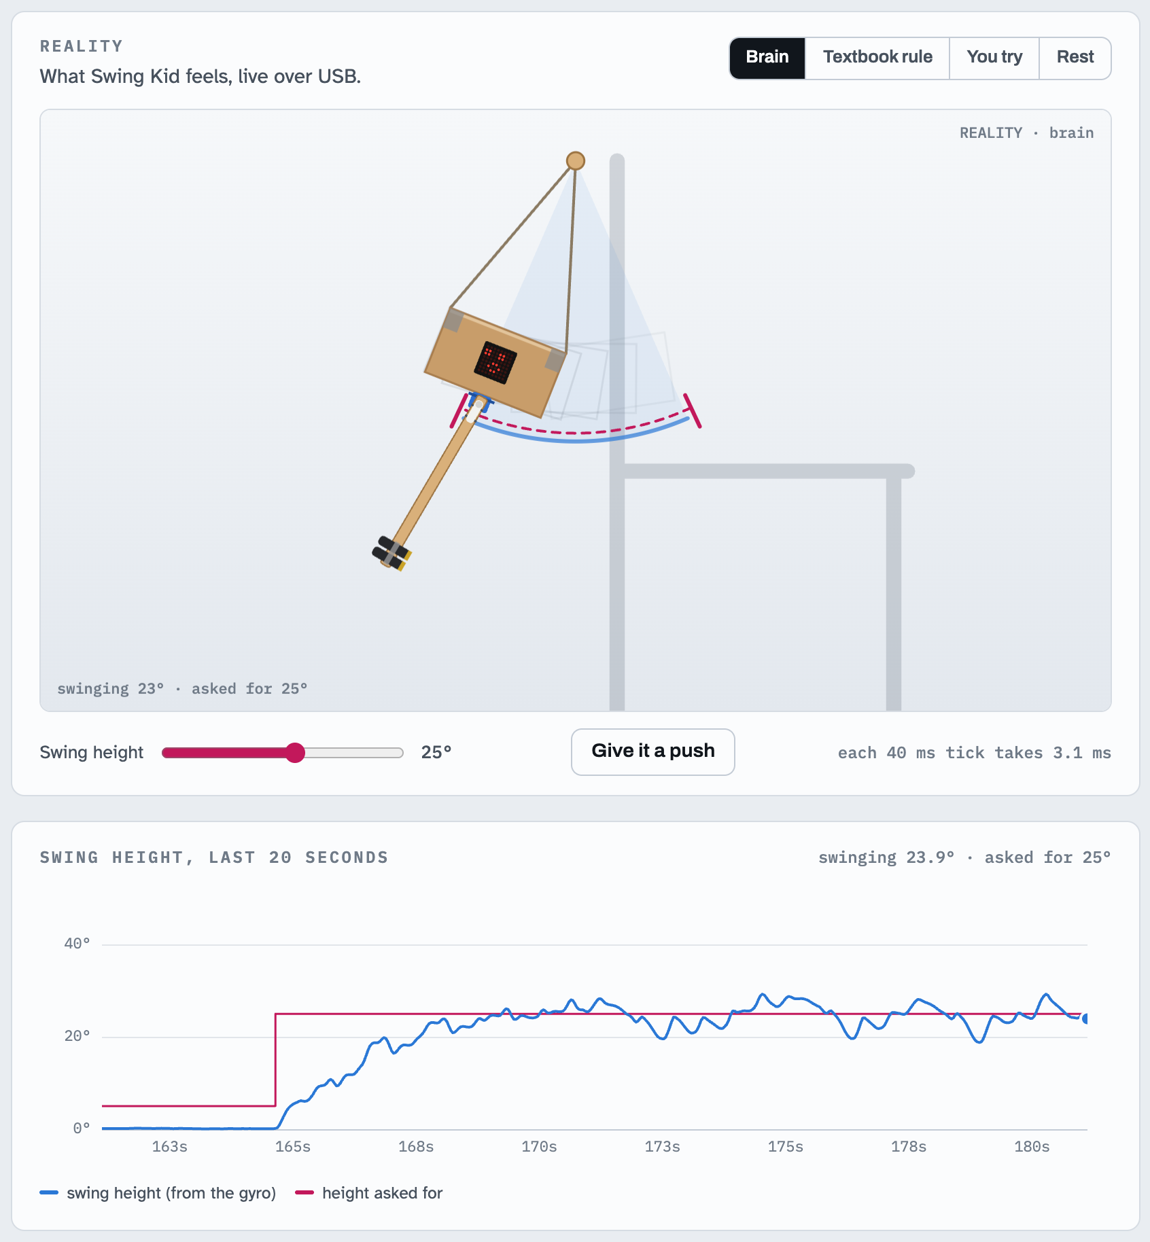Screen dimensions: 1150x1242
Task: Click the 25° slider value label
Action: (436, 752)
